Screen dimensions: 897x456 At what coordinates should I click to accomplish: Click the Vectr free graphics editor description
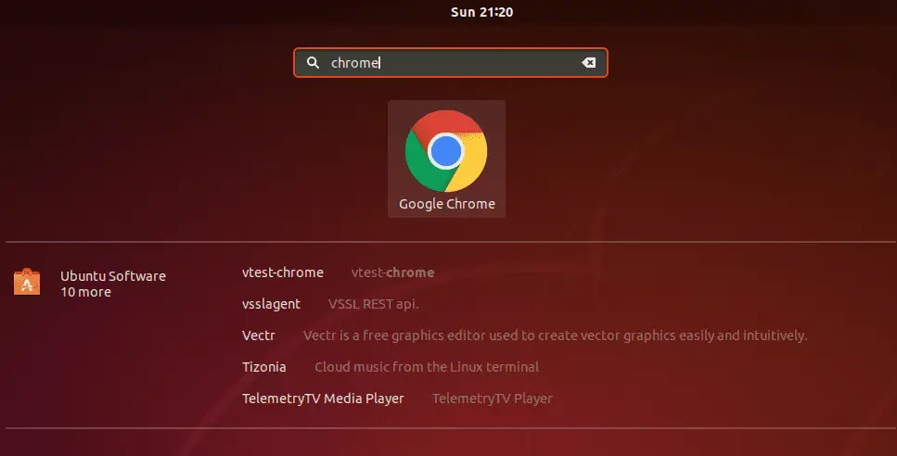(555, 336)
